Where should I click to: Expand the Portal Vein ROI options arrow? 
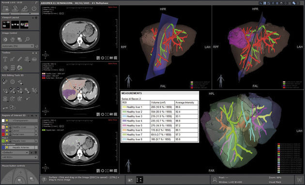coord(36,134)
